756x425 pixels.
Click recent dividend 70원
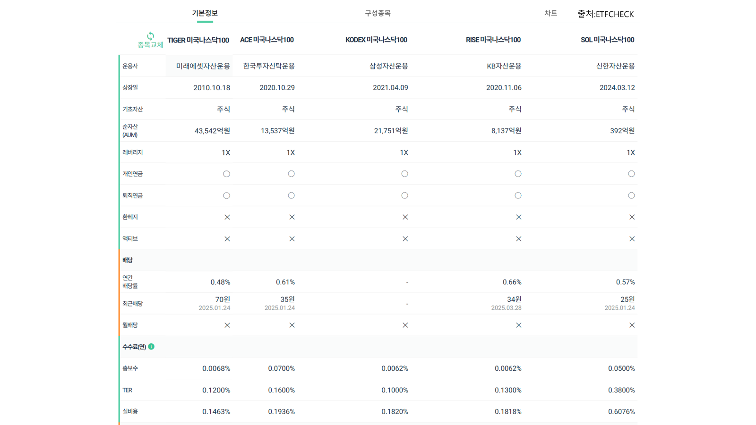coord(223,299)
